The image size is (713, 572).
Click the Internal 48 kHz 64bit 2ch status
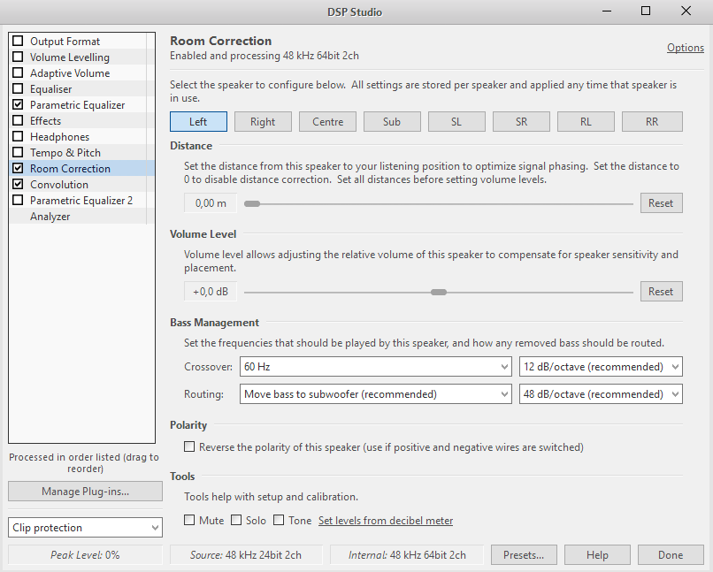(407, 554)
